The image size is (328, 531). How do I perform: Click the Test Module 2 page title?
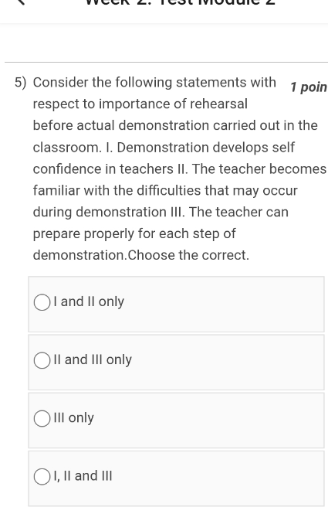click(181, 3)
